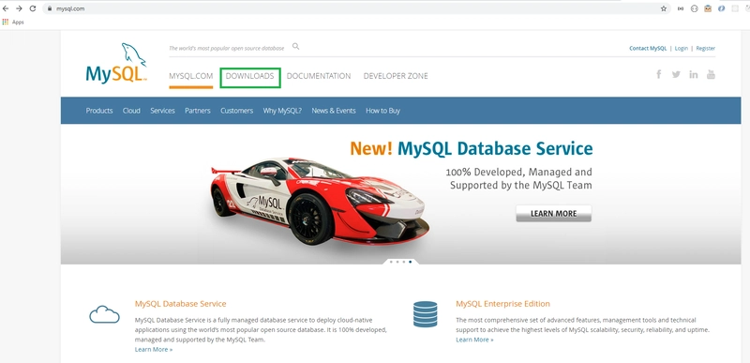Open the DOCUMENTATION tab
The height and width of the screenshot is (363, 750).
[319, 76]
